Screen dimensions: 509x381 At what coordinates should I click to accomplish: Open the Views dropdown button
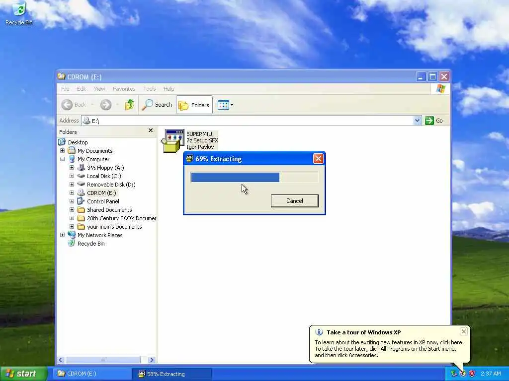225,105
